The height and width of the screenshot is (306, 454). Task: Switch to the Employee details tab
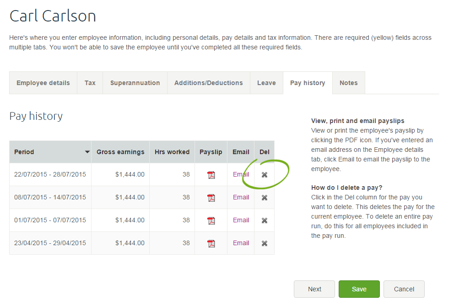(43, 83)
